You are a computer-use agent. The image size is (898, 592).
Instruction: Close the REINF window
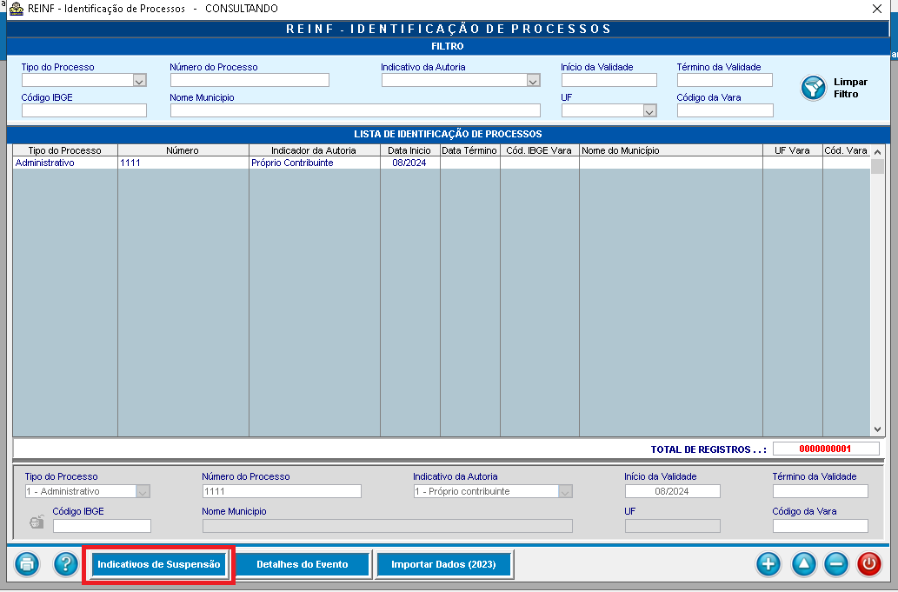coord(877,9)
